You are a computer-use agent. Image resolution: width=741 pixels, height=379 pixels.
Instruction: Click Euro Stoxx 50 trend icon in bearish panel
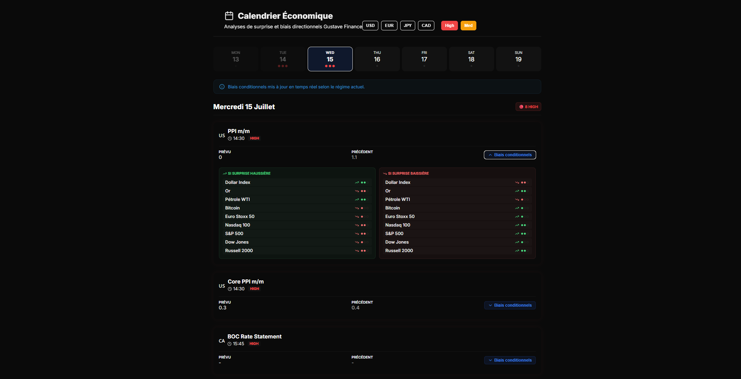tap(517, 217)
